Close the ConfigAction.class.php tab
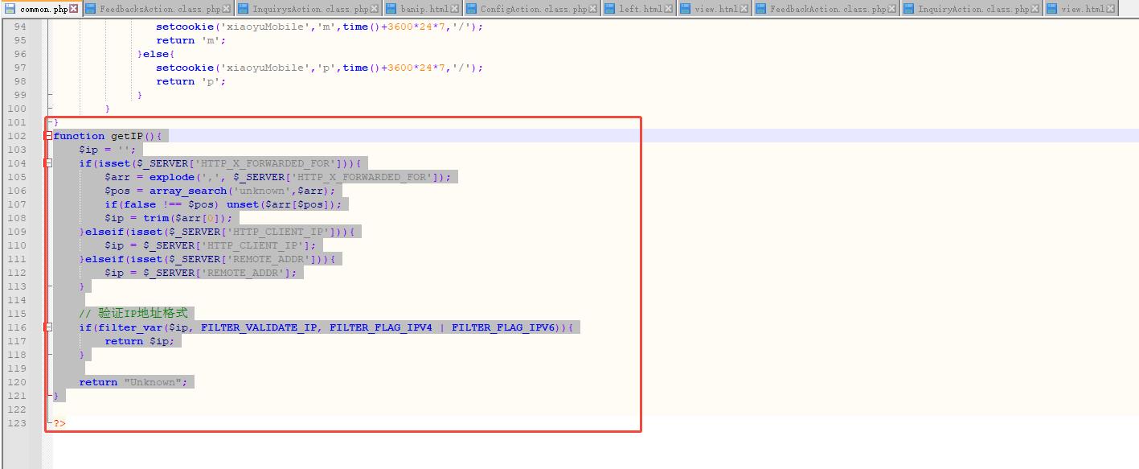This screenshot has height=469, width=1139. click(594, 9)
